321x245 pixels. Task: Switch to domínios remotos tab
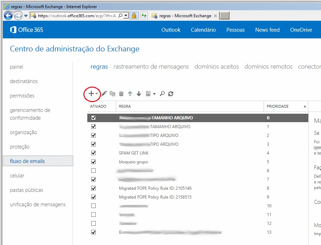(x=269, y=67)
